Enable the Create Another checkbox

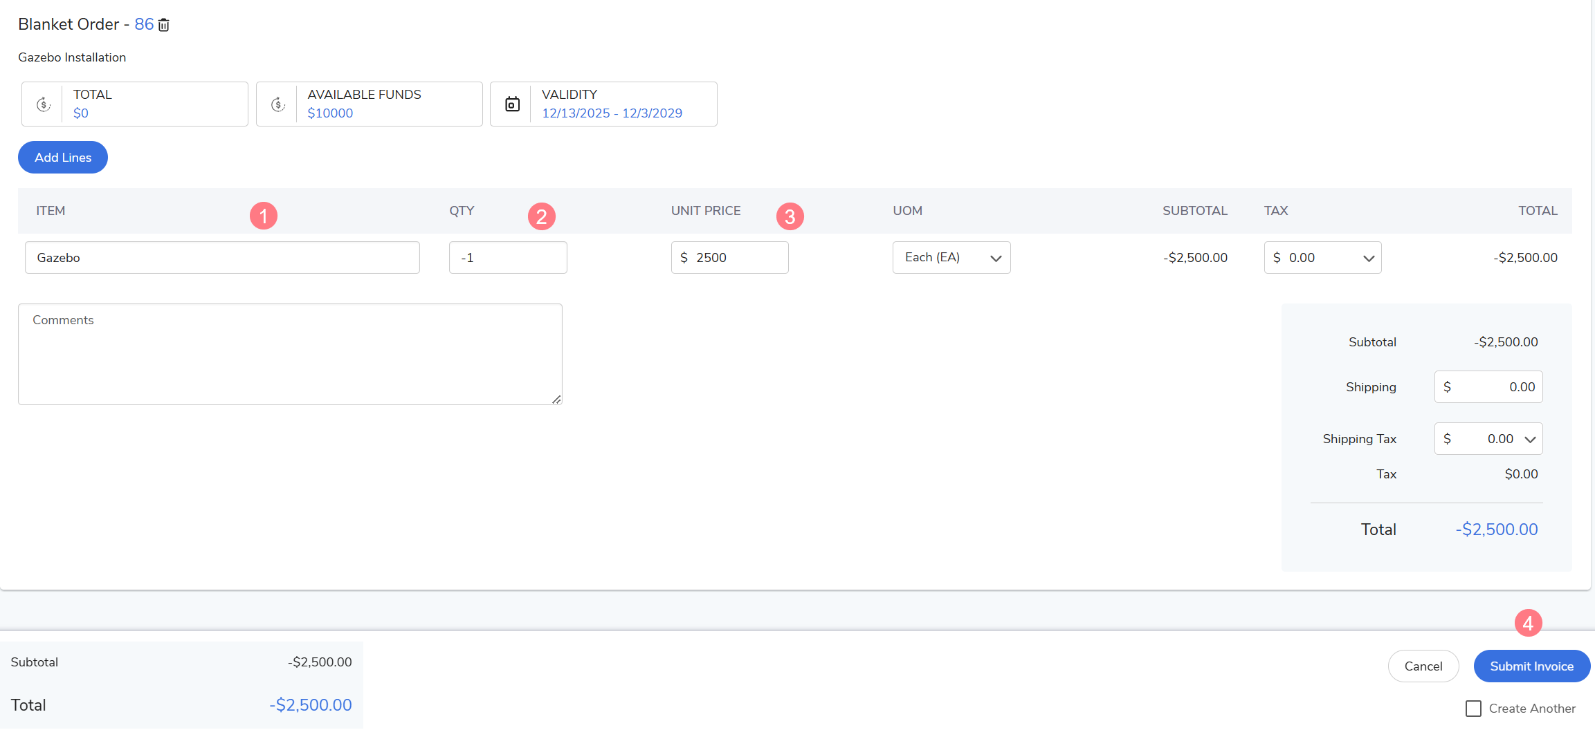(1473, 709)
